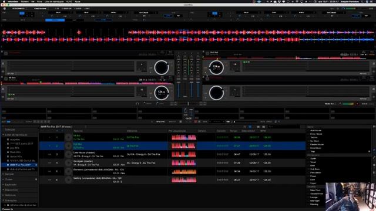Select the Go Again (master) track row
This screenshot has height=211, width=376.
coord(172,163)
